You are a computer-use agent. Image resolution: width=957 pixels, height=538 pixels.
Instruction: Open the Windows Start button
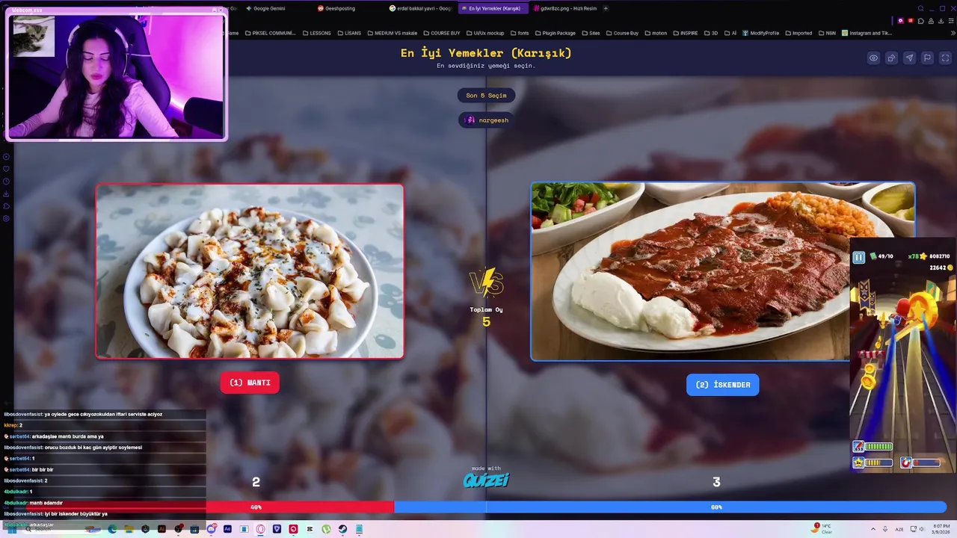(12, 529)
